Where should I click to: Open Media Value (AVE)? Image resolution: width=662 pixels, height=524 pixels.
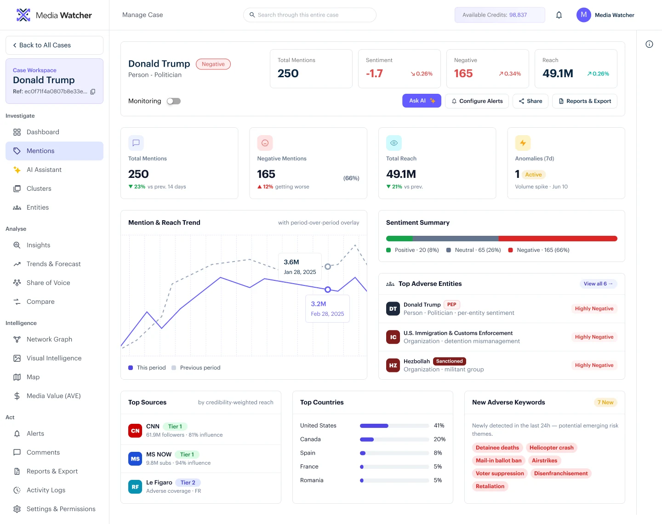click(54, 396)
